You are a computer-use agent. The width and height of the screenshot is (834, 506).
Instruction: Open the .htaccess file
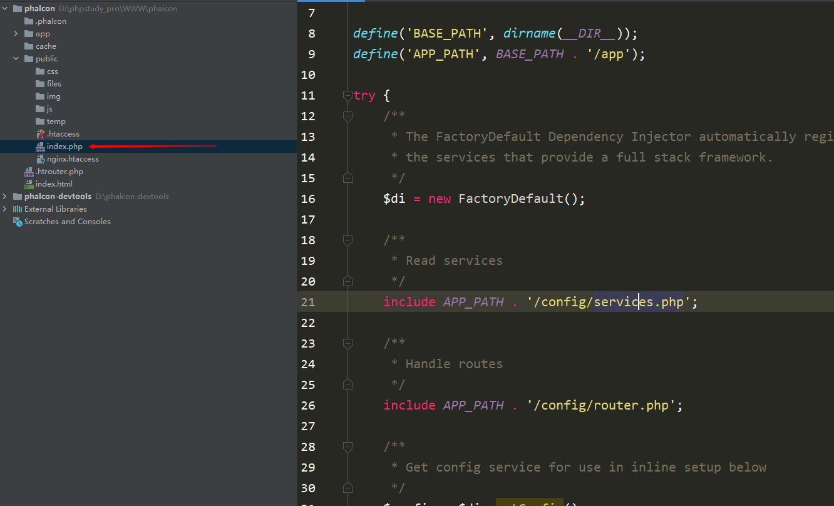click(x=63, y=134)
